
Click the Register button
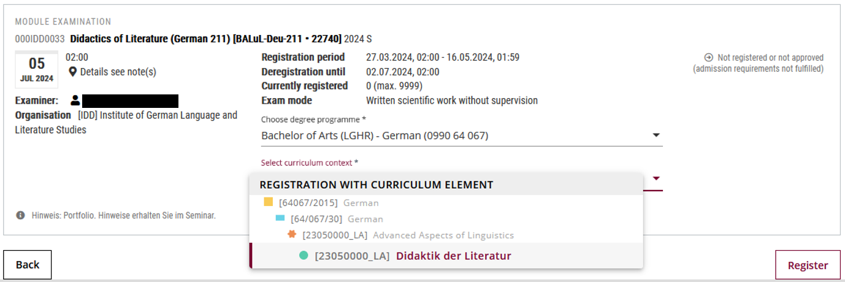808,265
